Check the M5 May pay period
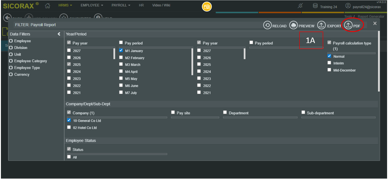The height and width of the screenshot is (179, 388). (x=121, y=78)
